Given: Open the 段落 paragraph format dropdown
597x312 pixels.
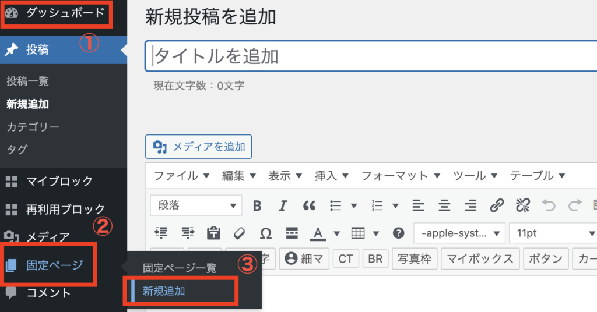Looking at the screenshot, I should [x=196, y=205].
